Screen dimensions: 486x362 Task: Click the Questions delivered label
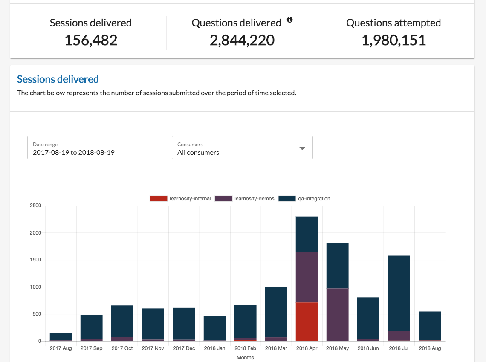[236, 23]
